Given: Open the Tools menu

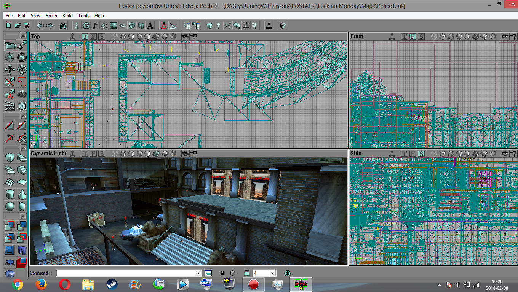Looking at the screenshot, I should [x=83, y=16].
